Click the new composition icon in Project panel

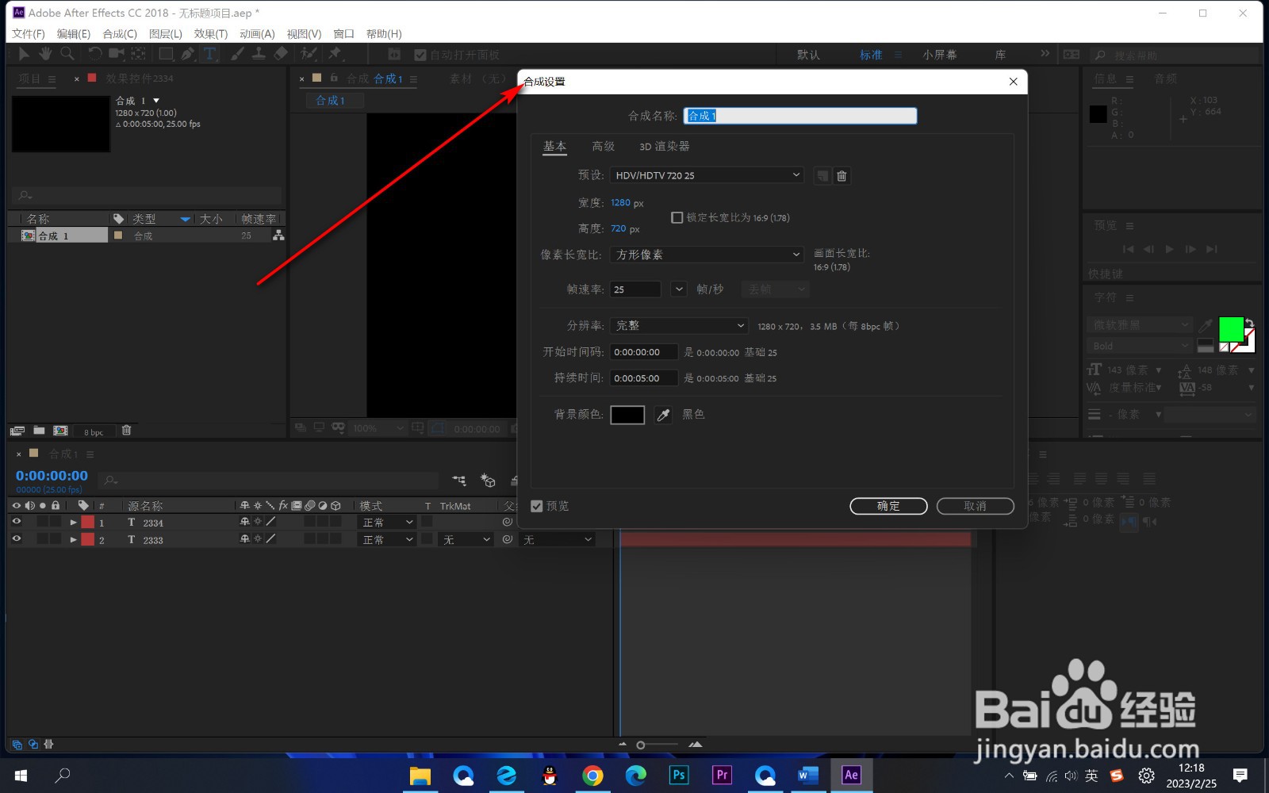(60, 431)
